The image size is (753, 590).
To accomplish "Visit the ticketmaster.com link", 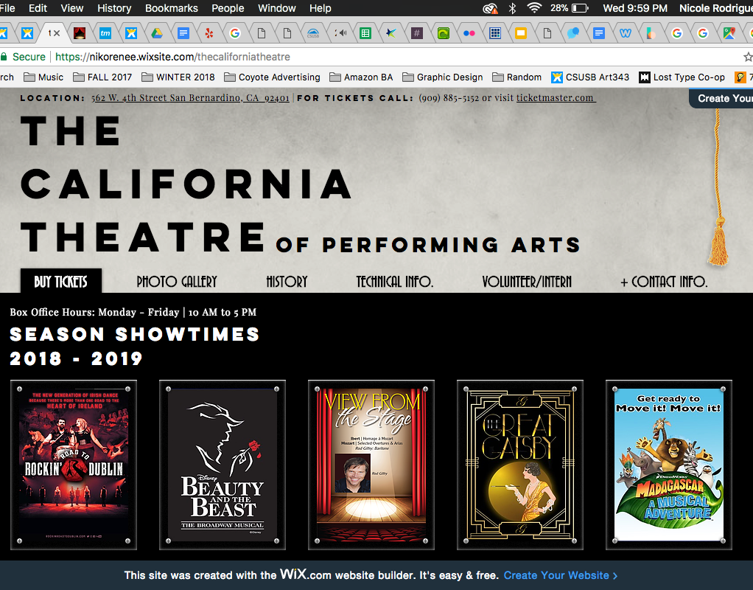I will coord(555,97).
